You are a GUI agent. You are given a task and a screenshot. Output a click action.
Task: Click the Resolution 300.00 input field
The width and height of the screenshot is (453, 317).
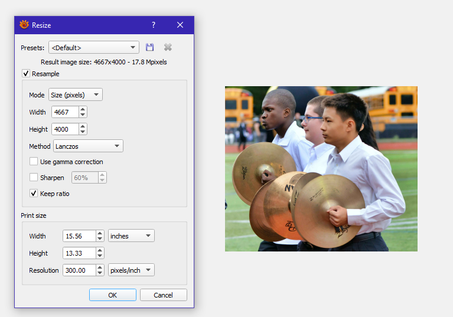79,270
